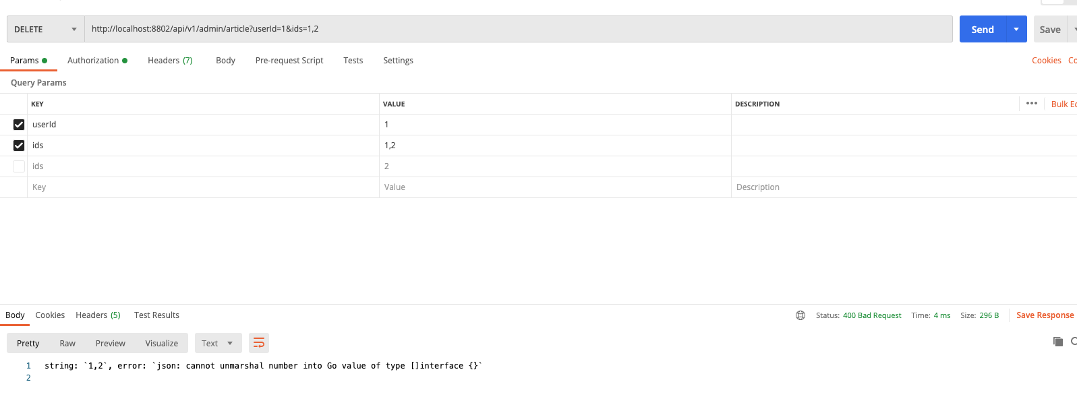The image size is (1077, 411).
Task: Switch to the Params tab
Action: click(28, 60)
